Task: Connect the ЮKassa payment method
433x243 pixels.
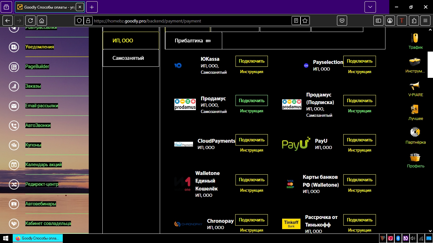Action: tap(252, 61)
